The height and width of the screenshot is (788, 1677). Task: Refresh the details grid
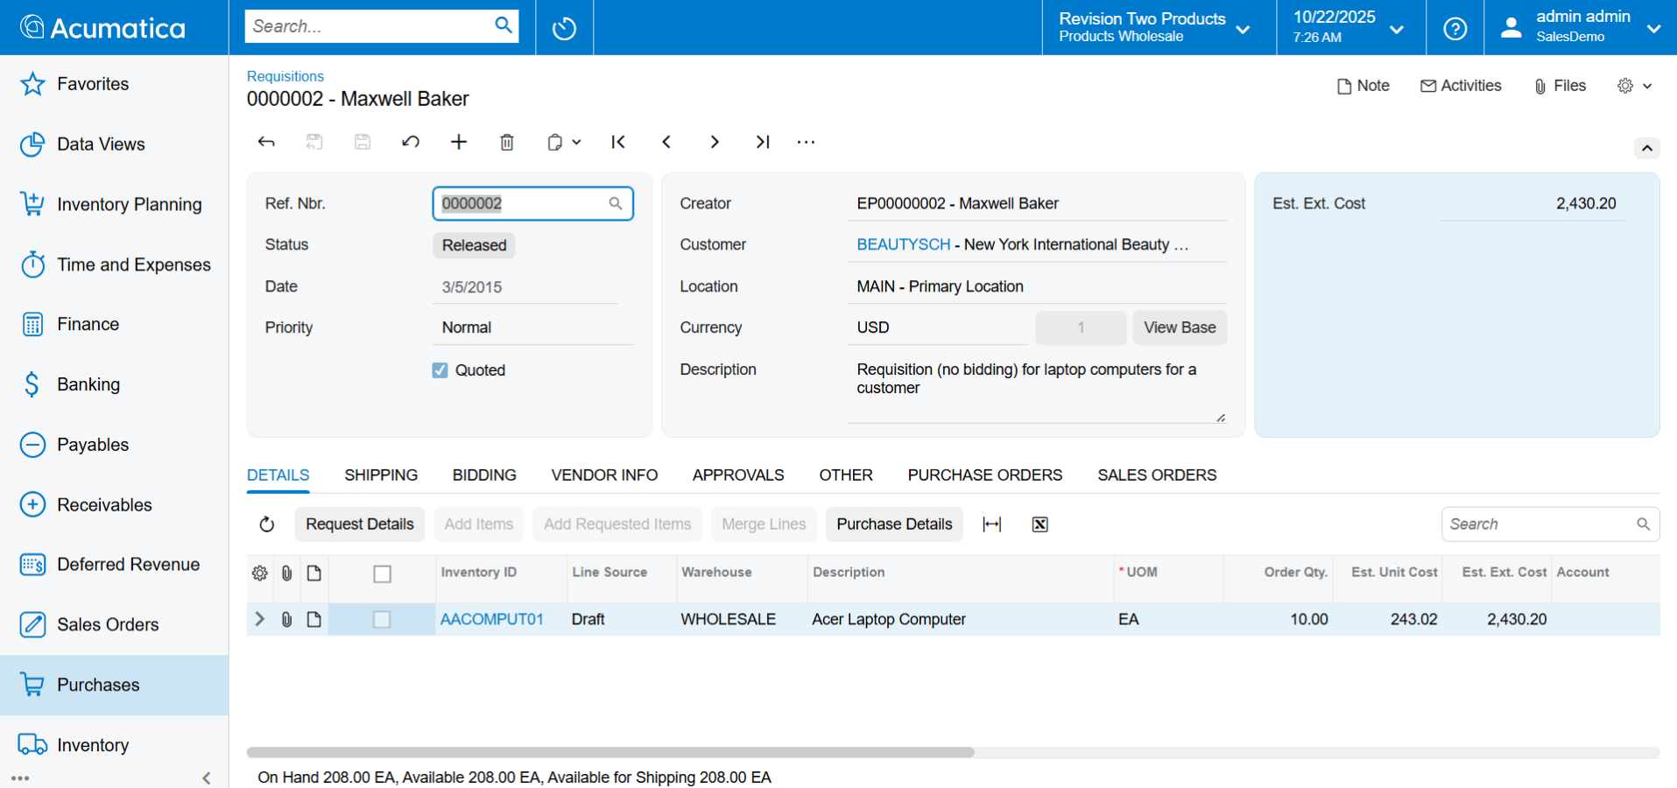(267, 524)
